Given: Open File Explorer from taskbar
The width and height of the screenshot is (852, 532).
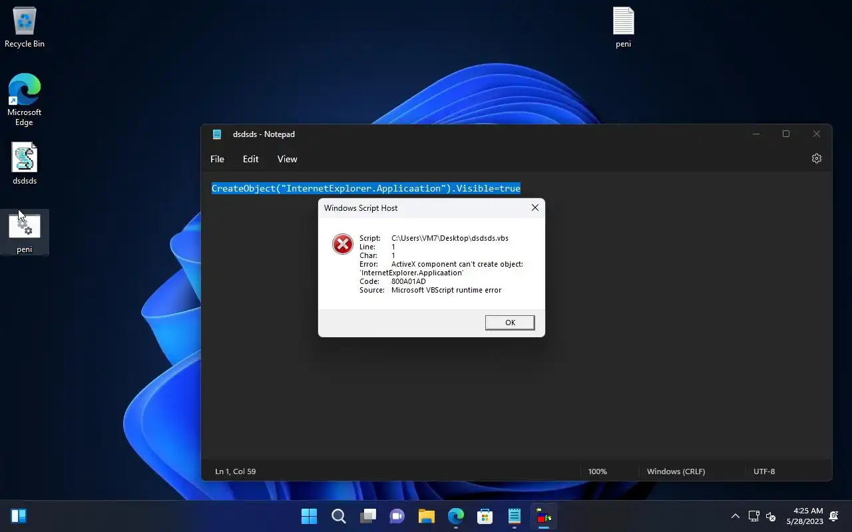Looking at the screenshot, I should click(x=427, y=516).
